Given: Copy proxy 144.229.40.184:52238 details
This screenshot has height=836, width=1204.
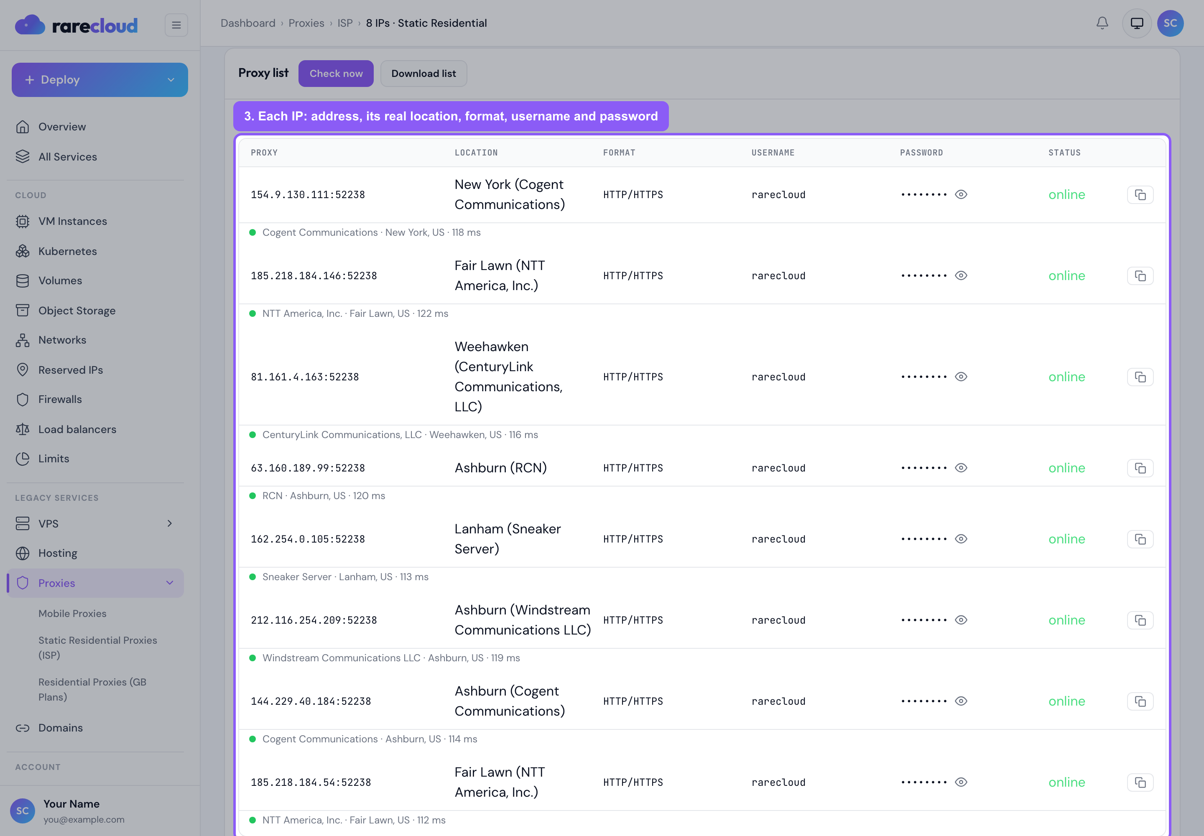Looking at the screenshot, I should tap(1140, 702).
